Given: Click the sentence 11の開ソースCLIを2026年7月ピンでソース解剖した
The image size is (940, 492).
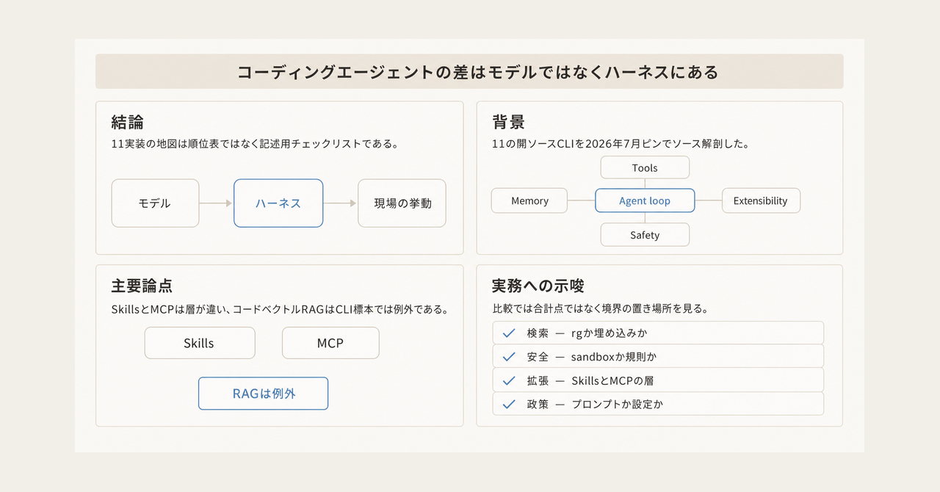Looking at the screenshot, I should click(621, 144).
